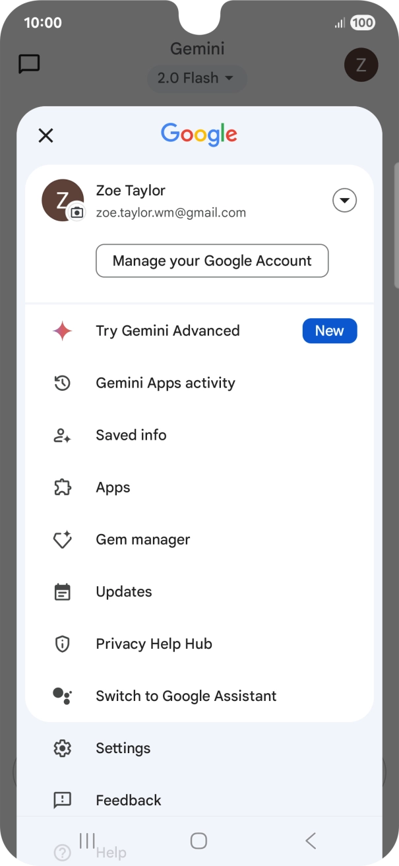Change profile picture via camera badge
The height and width of the screenshot is (866, 399).
[x=77, y=212]
